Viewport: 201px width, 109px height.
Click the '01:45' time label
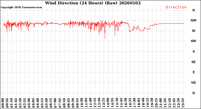(x=16, y=103)
